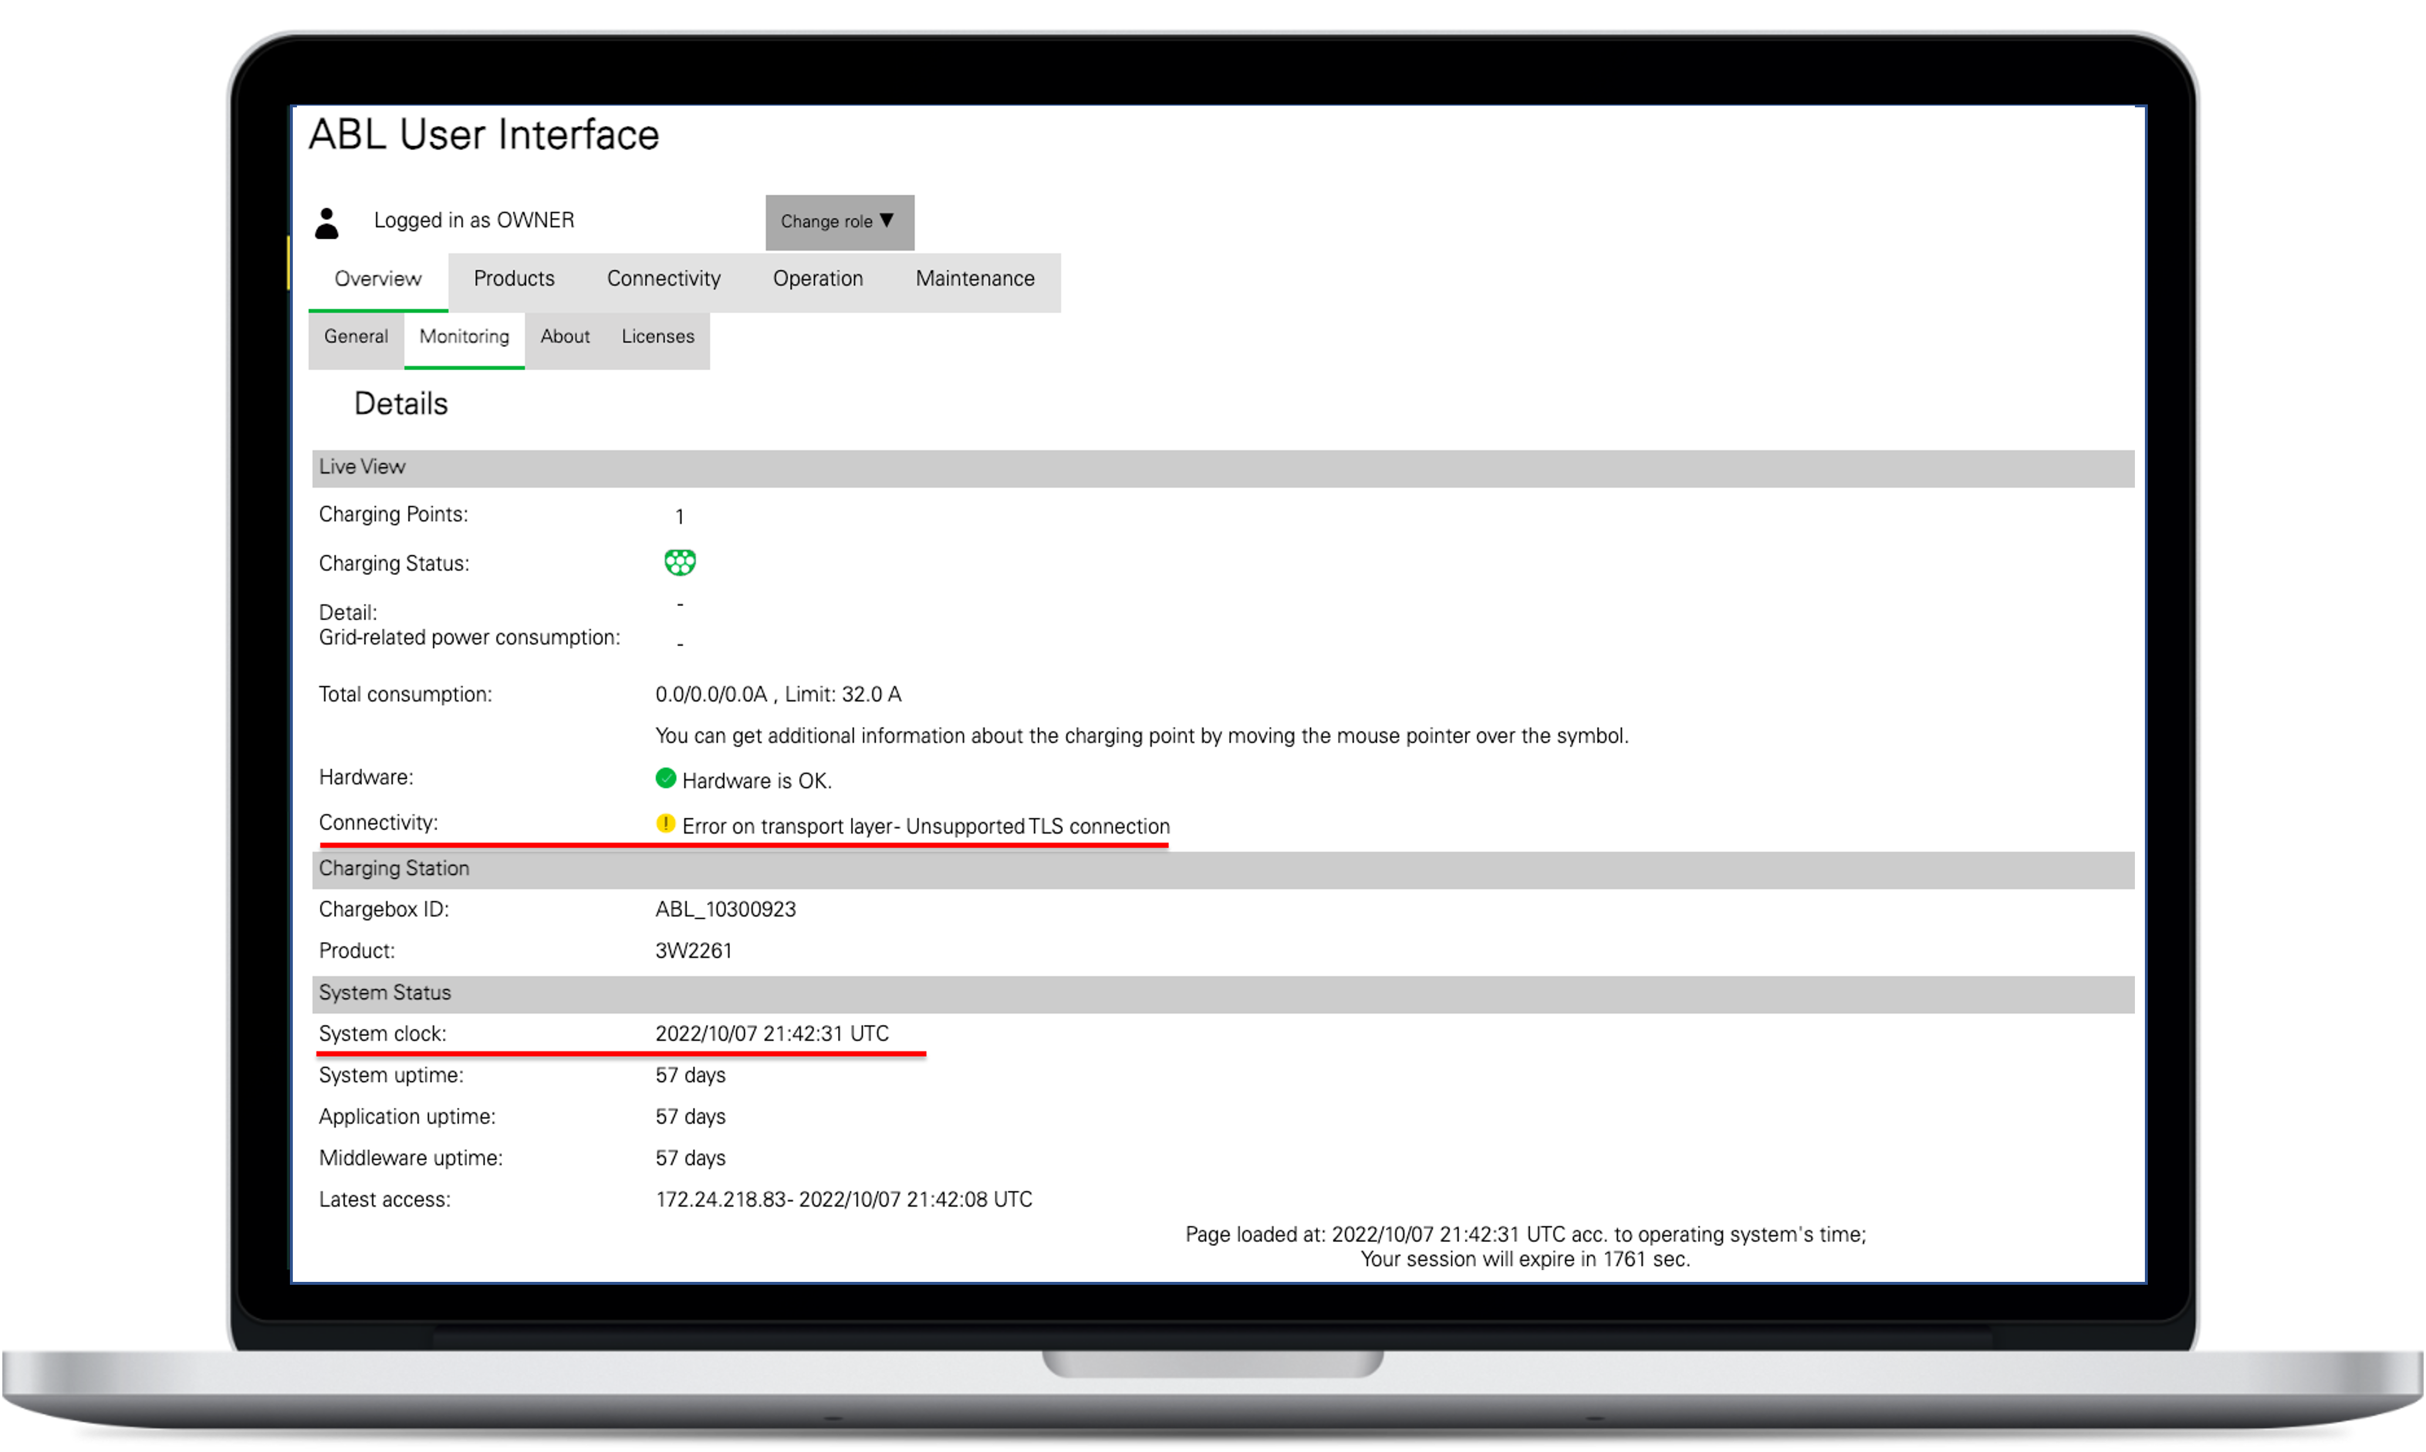This screenshot has height=1452, width=2426.
Task: Open the Change role dropdown
Action: 839,222
